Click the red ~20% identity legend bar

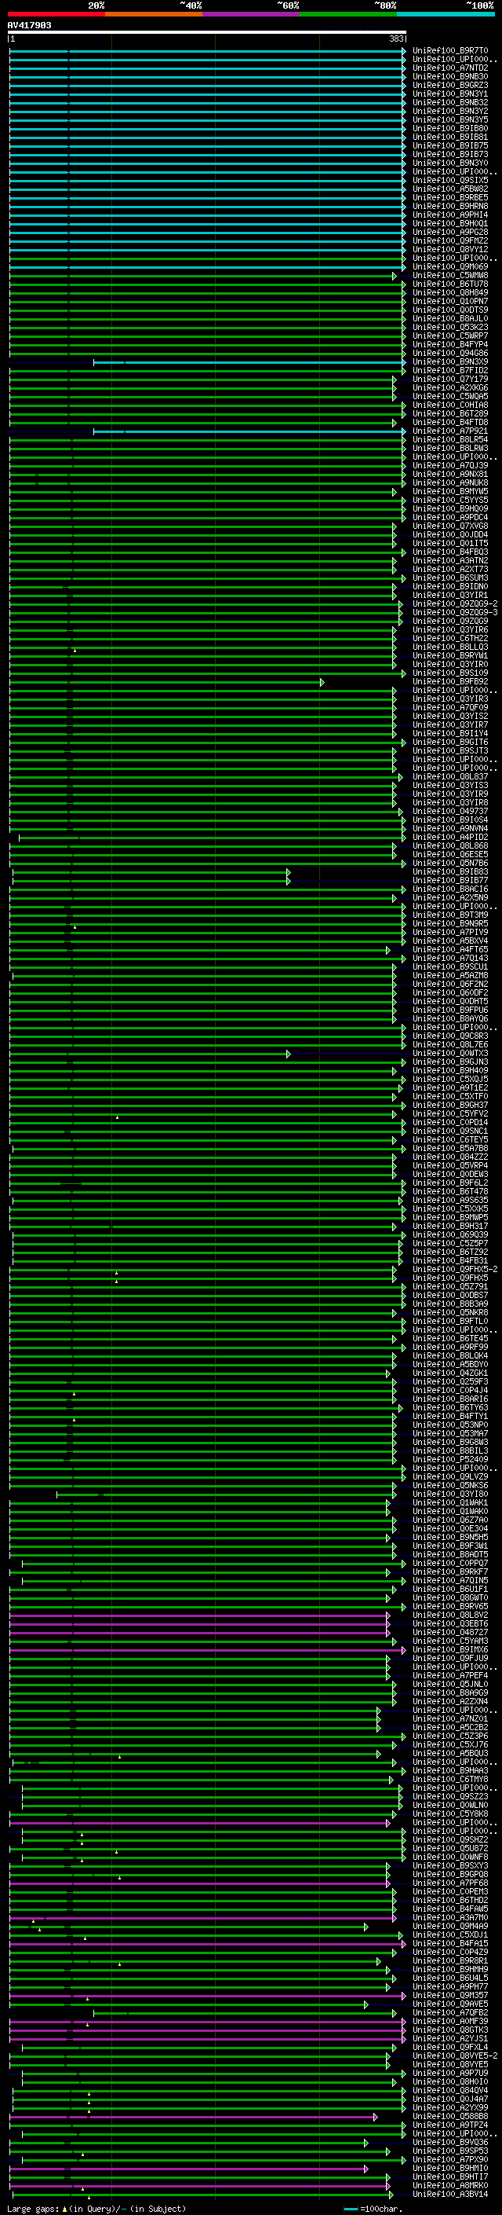pyautogui.click(x=56, y=14)
